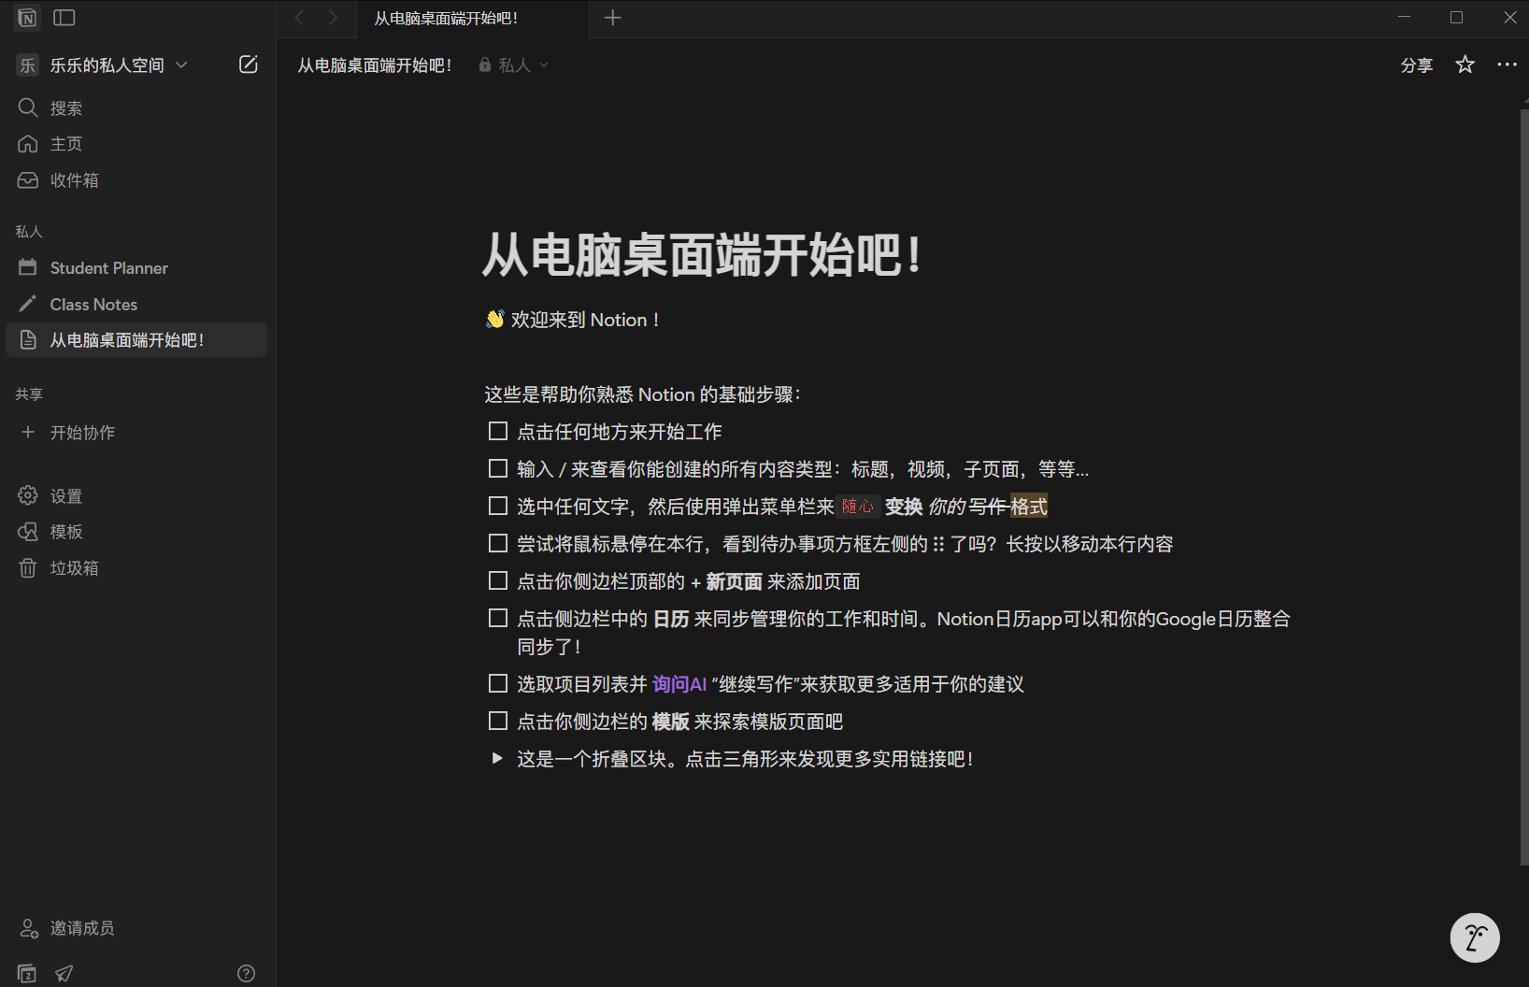The height and width of the screenshot is (987, 1529).
Task: Open 垃圾箱 from the sidebar
Action: point(136,568)
